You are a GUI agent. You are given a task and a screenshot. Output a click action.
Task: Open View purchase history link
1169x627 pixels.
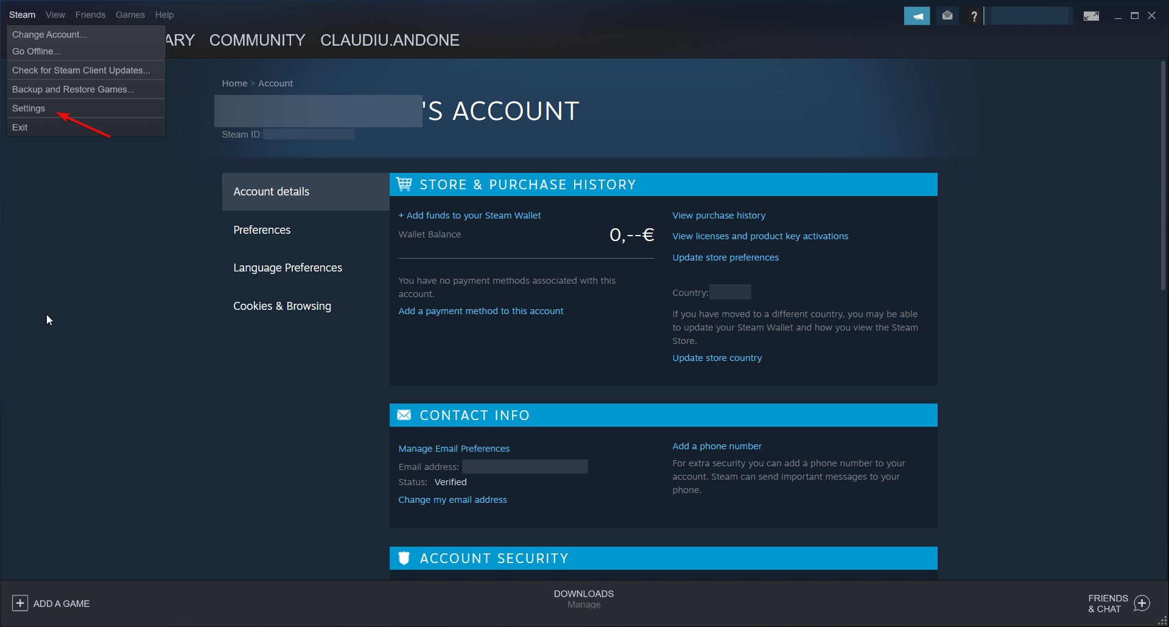tap(719, 215)
